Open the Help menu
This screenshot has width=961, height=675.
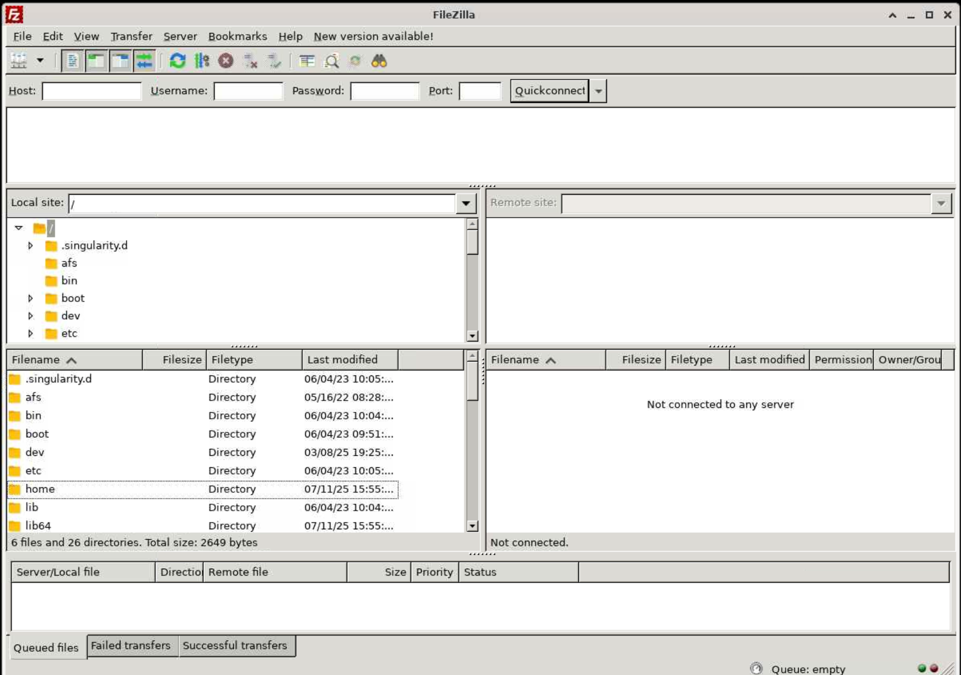click(290, 36)
